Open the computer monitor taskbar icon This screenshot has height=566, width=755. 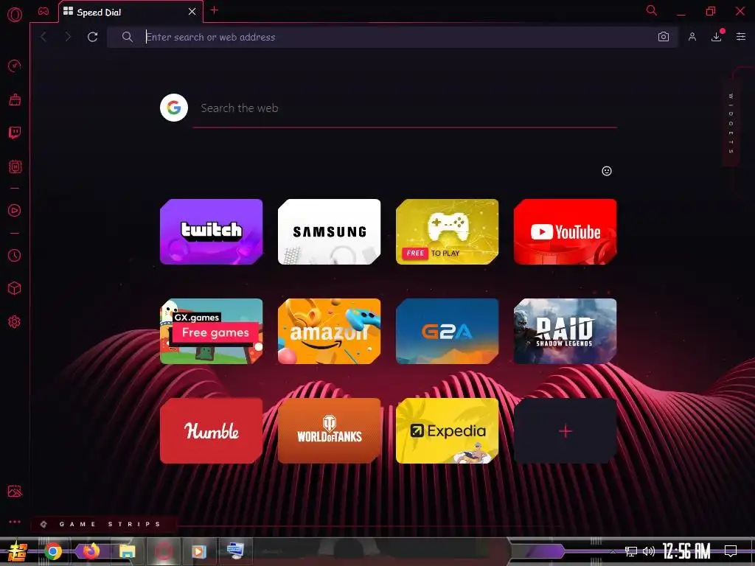pos(235,550)
